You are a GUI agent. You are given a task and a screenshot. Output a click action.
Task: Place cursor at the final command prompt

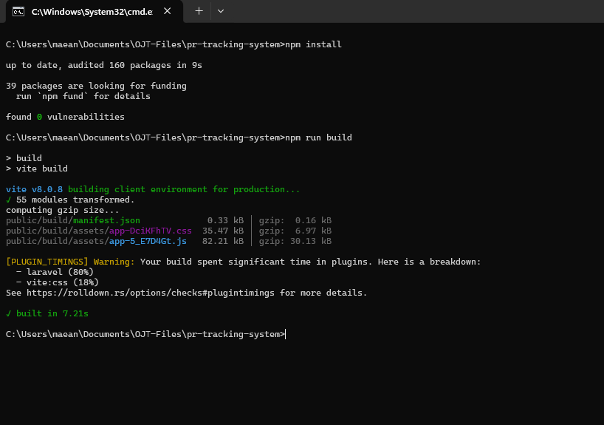pyautogui.click(x=286, y=334)
